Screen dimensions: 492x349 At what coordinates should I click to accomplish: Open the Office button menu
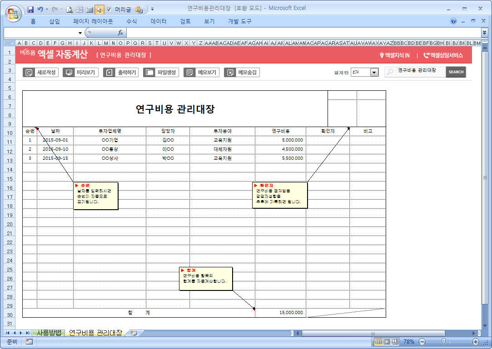click(x=13, y=14)
